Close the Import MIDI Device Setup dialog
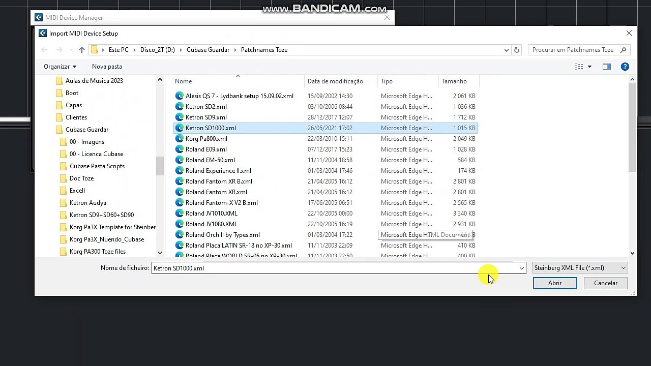This screenshot has width=651, height=366. tap(629, 34)
